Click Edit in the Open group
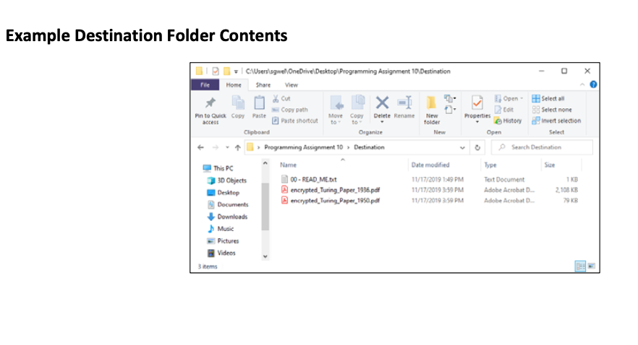The width and height of the screenshot is (638, 345). click(x=504, y=110)
